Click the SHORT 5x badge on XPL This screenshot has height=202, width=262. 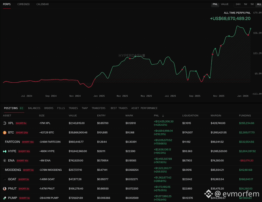coord(21,123)
